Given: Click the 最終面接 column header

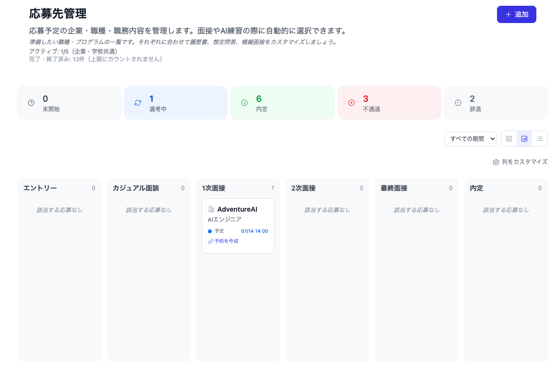Looking at the screenshot, I should coord(394,188).
